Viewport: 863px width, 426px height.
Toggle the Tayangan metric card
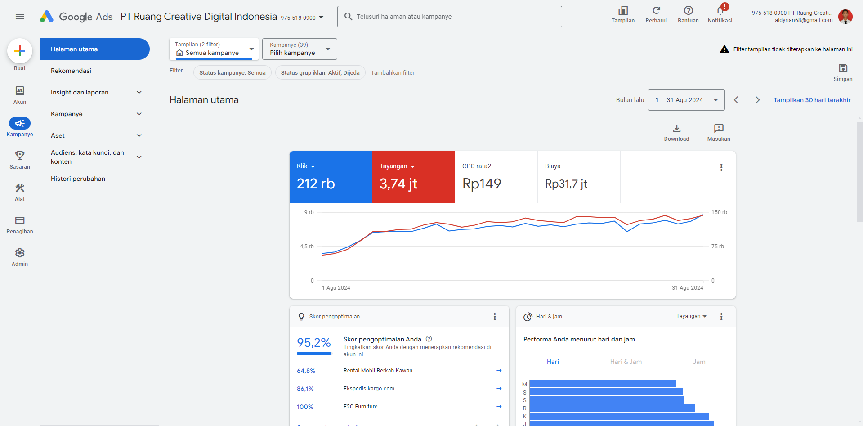pos(413,177)
